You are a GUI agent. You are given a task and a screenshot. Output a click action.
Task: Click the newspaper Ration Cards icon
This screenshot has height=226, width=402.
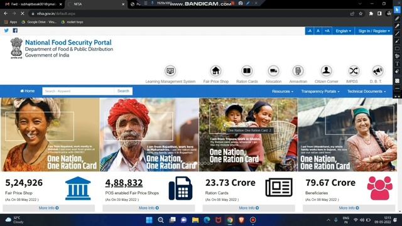point(279,187)
